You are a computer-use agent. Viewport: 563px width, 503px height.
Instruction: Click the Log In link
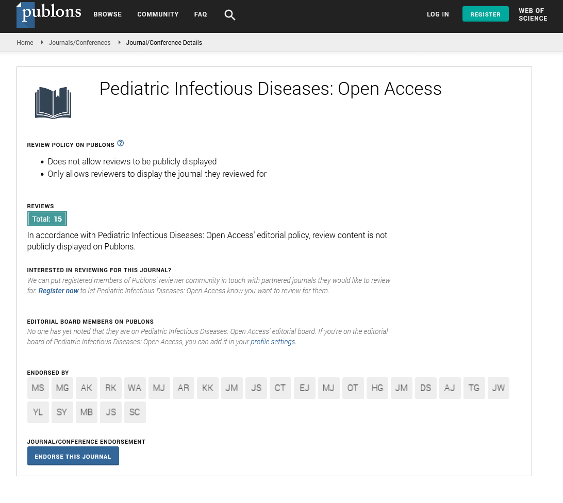[438, 14]
